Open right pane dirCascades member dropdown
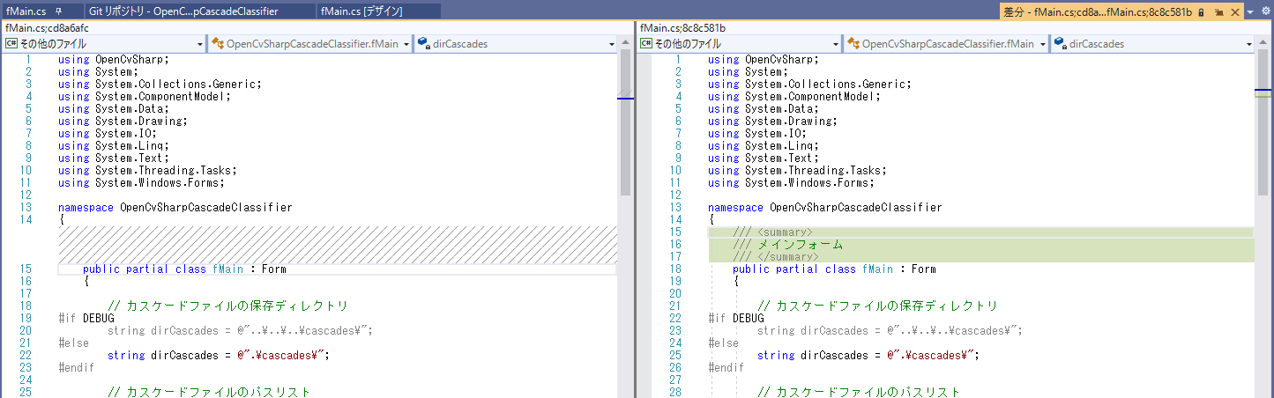The width and height of the screenshot is (1274, 398). 1152,43
